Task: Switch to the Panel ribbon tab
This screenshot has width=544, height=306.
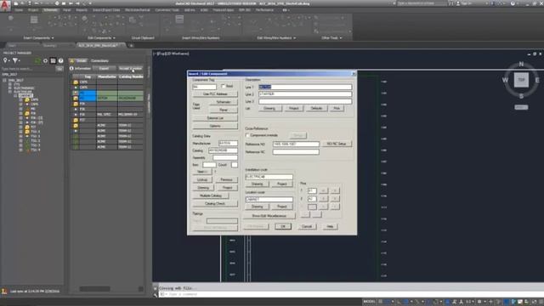Action: [x=66, y=10]
